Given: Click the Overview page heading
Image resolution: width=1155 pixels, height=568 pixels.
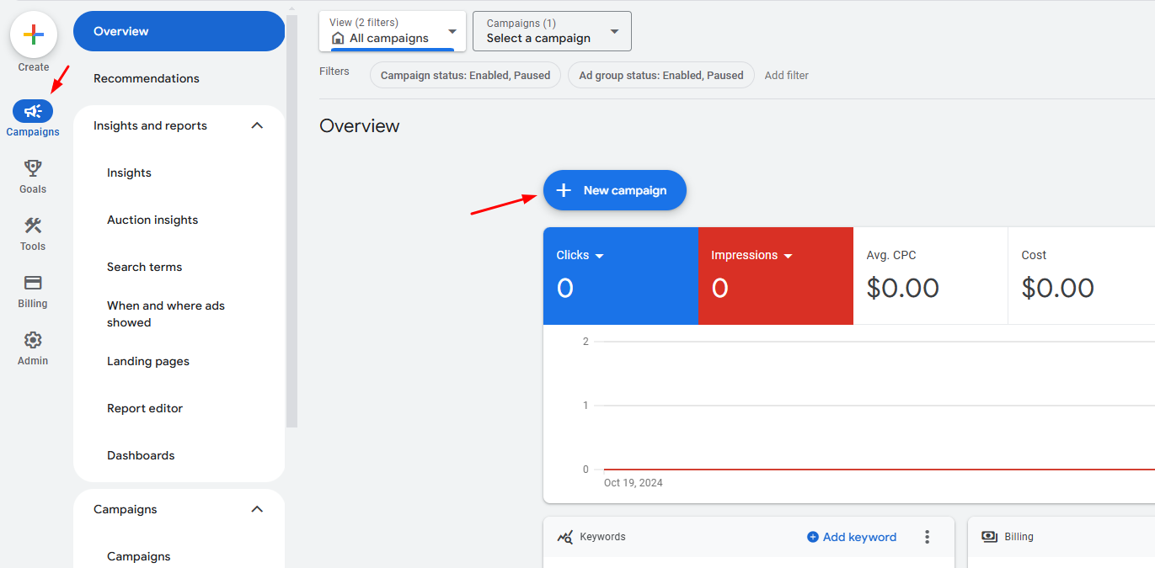Looking at the screenshot, I should tap(360, 126).
